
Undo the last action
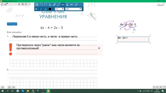click(x=41, y=5)
